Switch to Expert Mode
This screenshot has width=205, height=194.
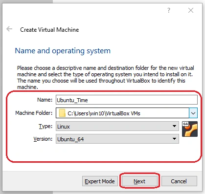click(100, 181)
